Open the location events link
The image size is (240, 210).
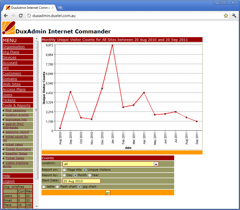17,115
